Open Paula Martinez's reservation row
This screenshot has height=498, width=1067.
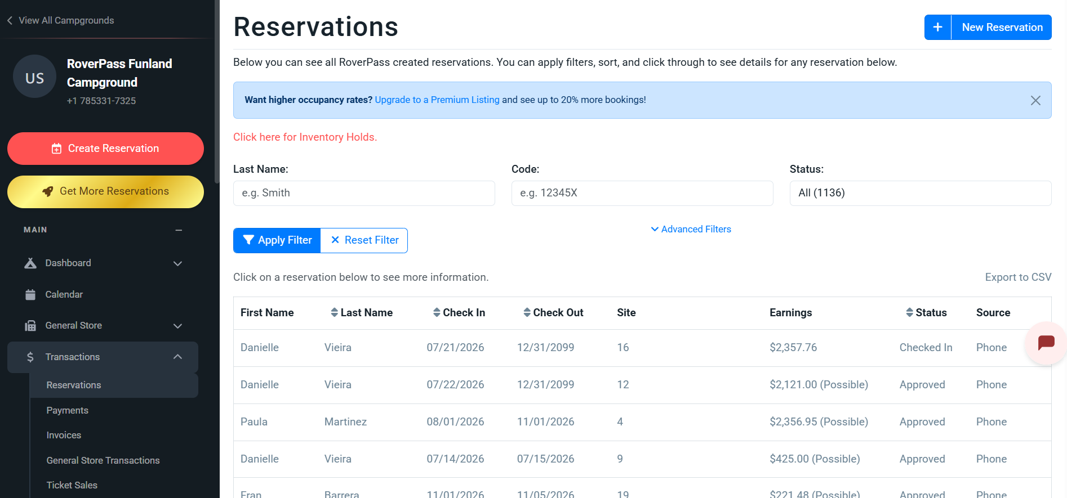point(642,422)
